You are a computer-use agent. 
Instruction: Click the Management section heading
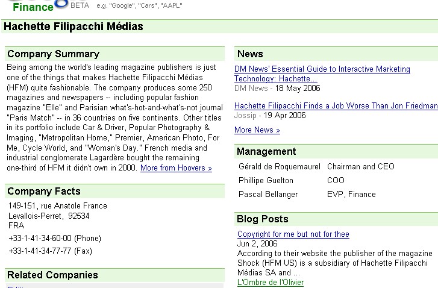click(x=266, y=152)
